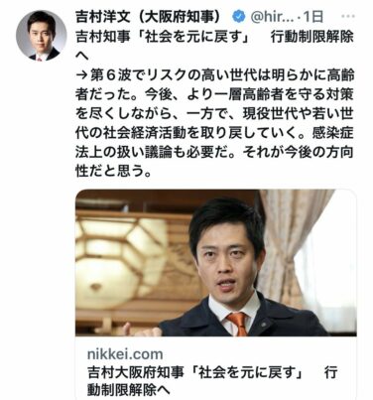Click the nikkei.com domain label
The image size is (373, 400).
(x=125, y=354)
